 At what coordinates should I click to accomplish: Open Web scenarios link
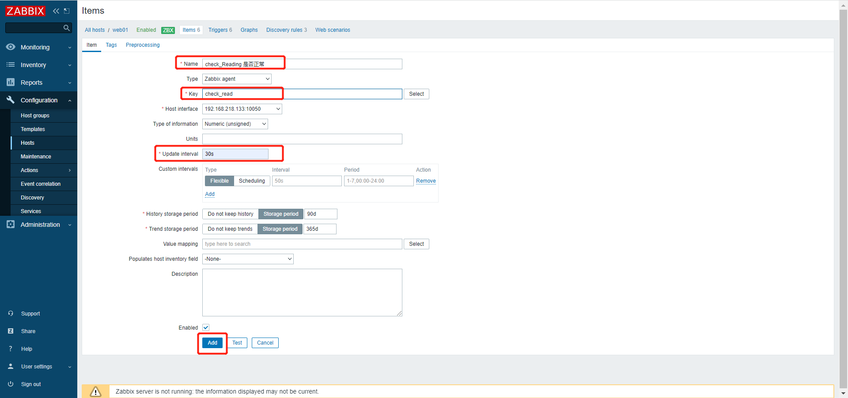point(333,30)
